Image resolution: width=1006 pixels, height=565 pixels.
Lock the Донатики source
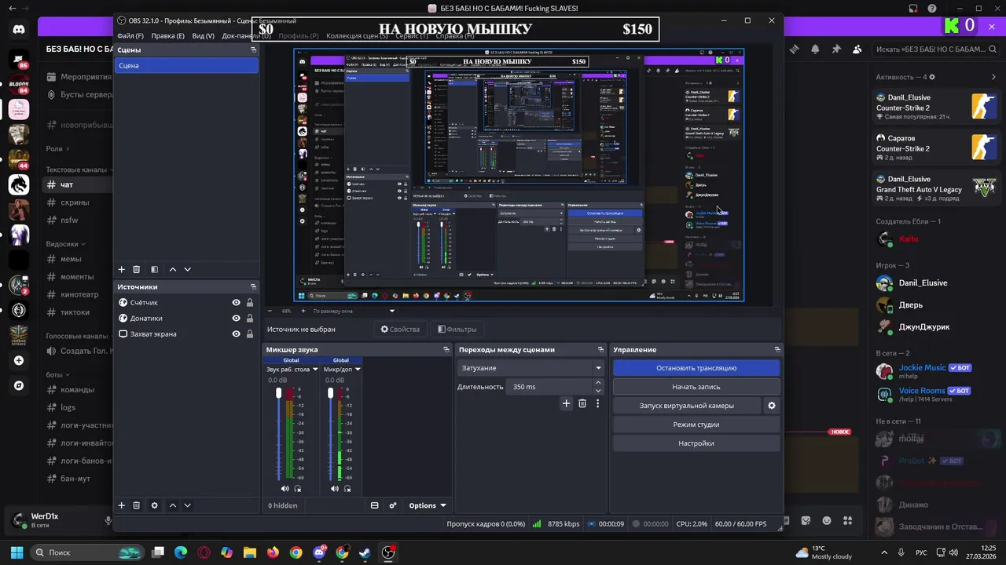(250, 318)
